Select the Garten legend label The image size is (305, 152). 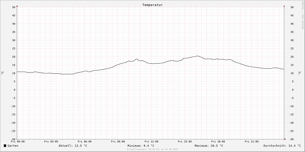13,146
